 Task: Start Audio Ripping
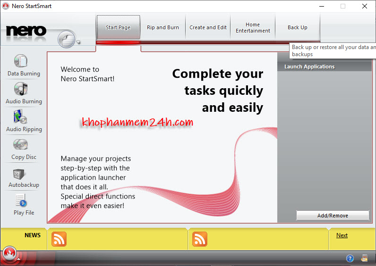click(x=23, y=121)
